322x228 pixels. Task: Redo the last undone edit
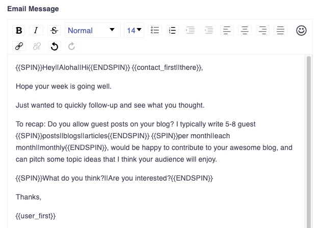(71, 46)
